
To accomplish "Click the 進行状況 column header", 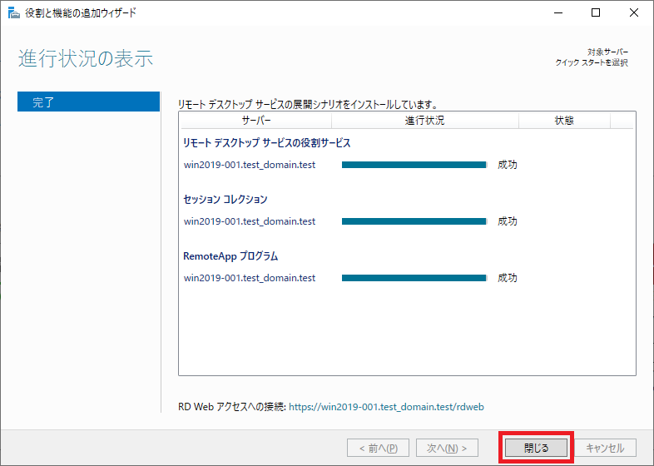I will pos(424,121).
